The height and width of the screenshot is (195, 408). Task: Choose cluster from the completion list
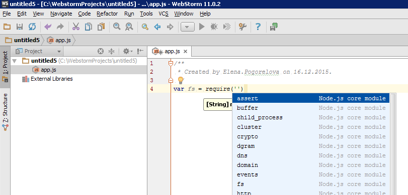pyautogui.click(x=311, y=127)
